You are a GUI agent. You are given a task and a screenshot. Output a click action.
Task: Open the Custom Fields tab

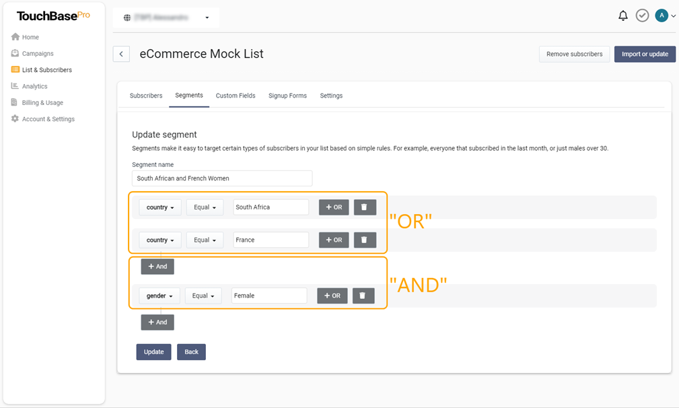point(236,96)
